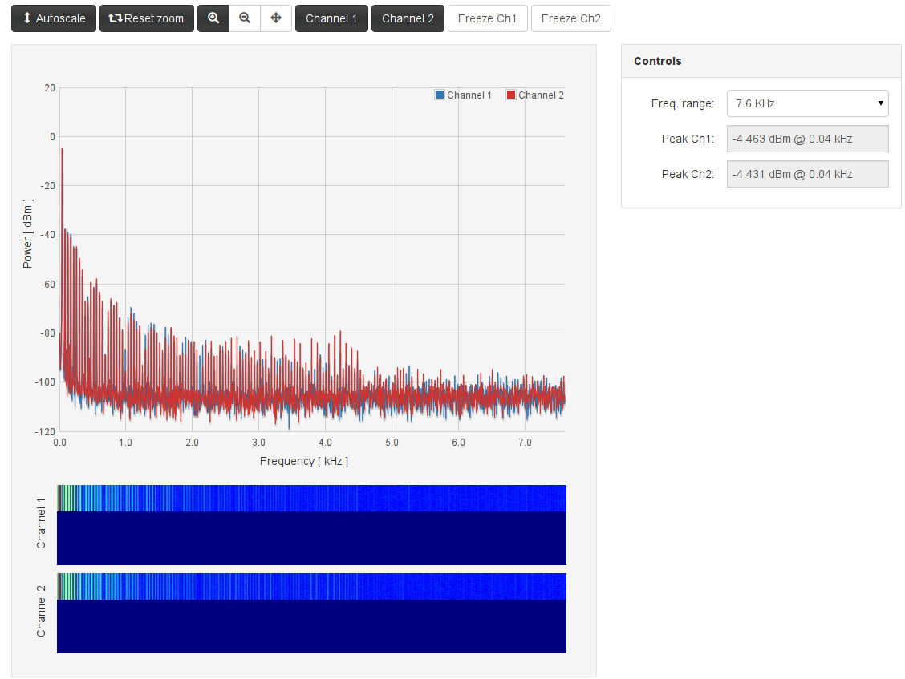Click the Frequency [ kHz ] axis label
Screen dimensions: 905x679
304,462
